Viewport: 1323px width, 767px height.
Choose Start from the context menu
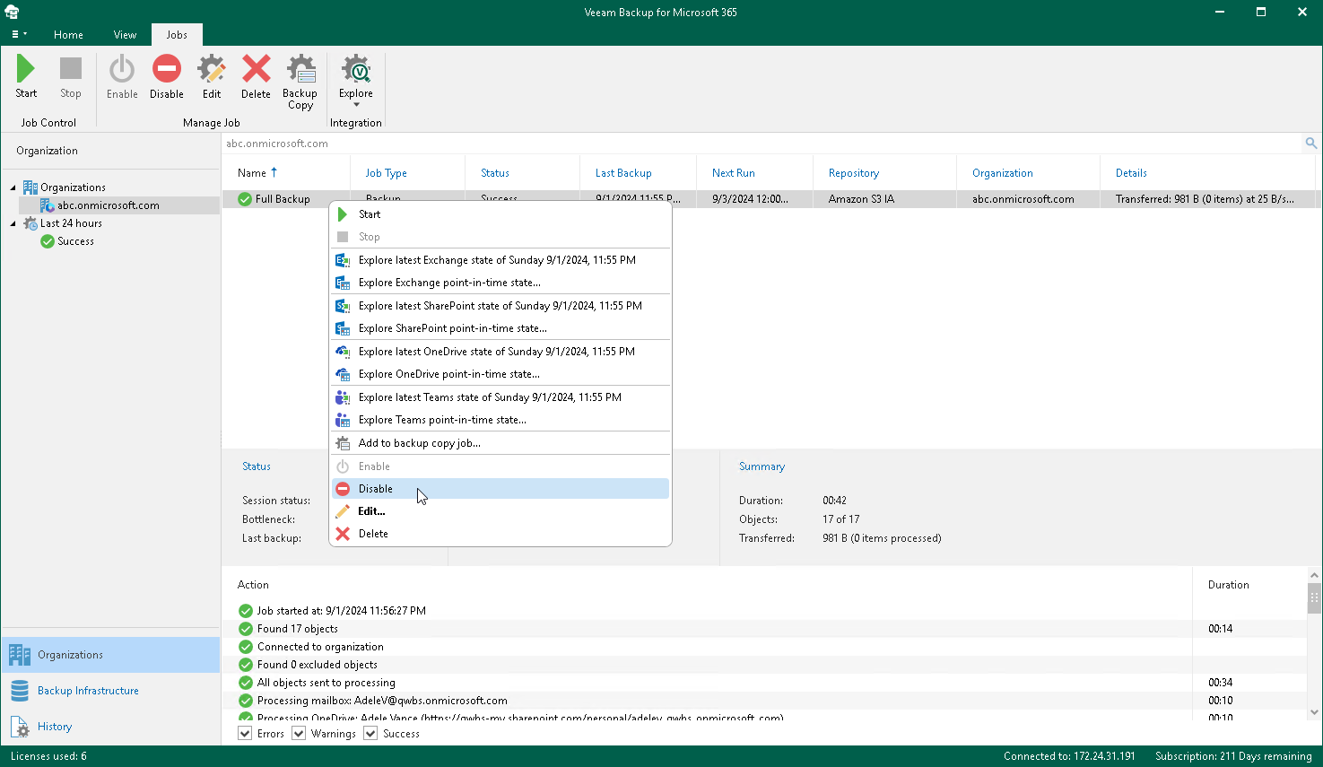pyautogui.click(x=500, y=214)
